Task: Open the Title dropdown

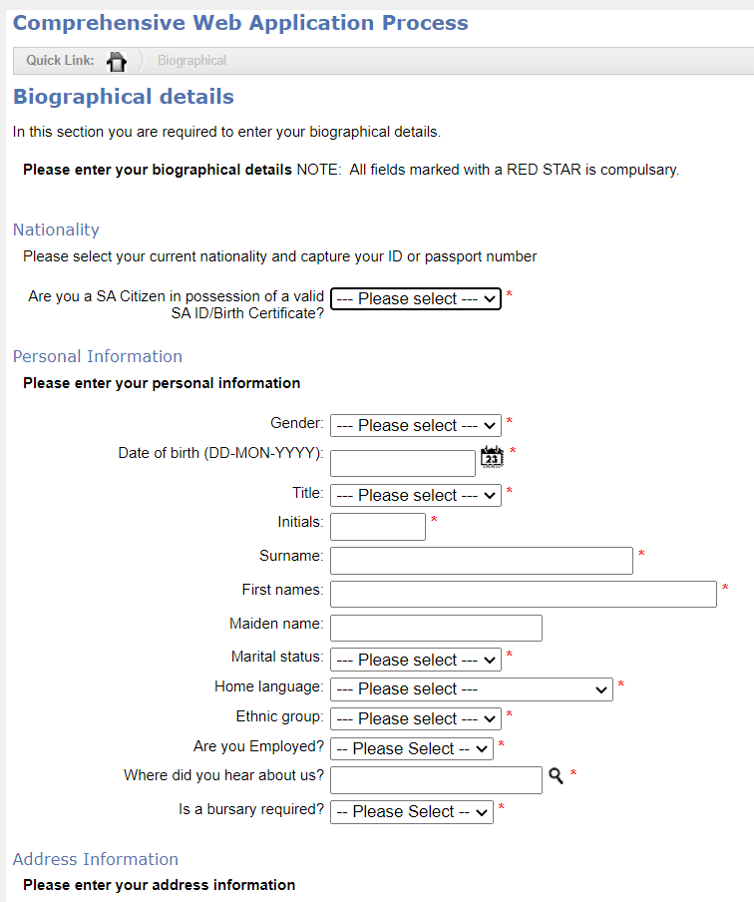Action: pos(415,495)
